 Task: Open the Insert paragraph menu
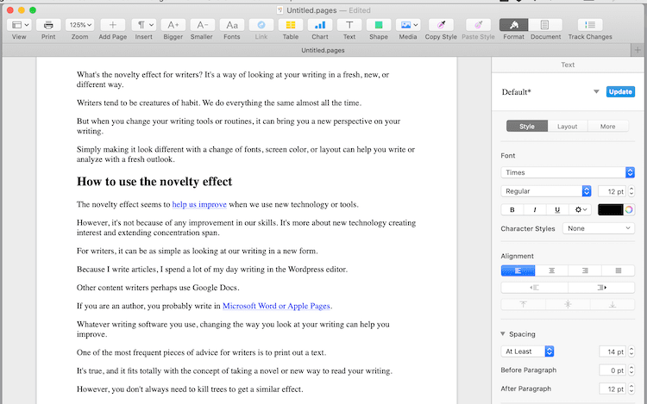[x=143, y=25]
